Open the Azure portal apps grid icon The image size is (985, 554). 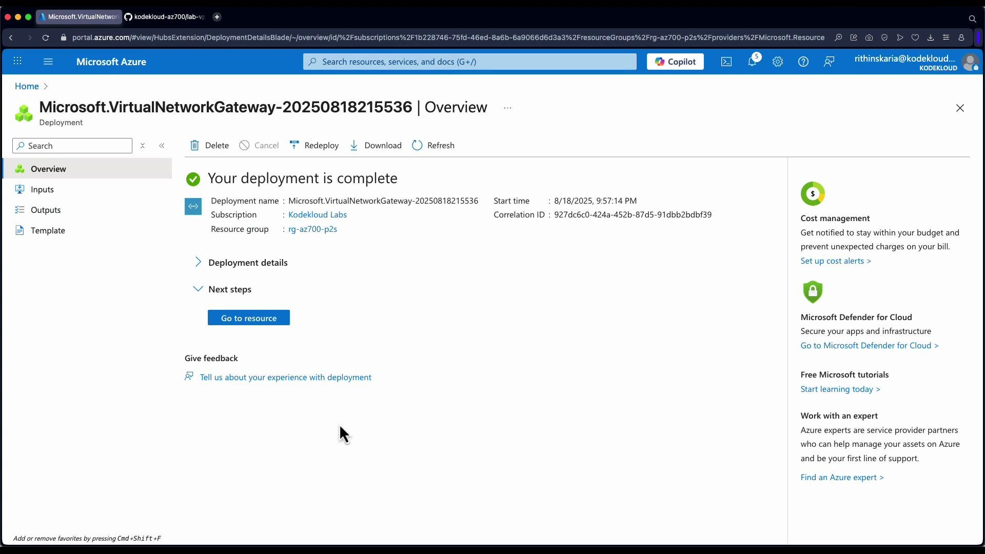pos(17,62)
